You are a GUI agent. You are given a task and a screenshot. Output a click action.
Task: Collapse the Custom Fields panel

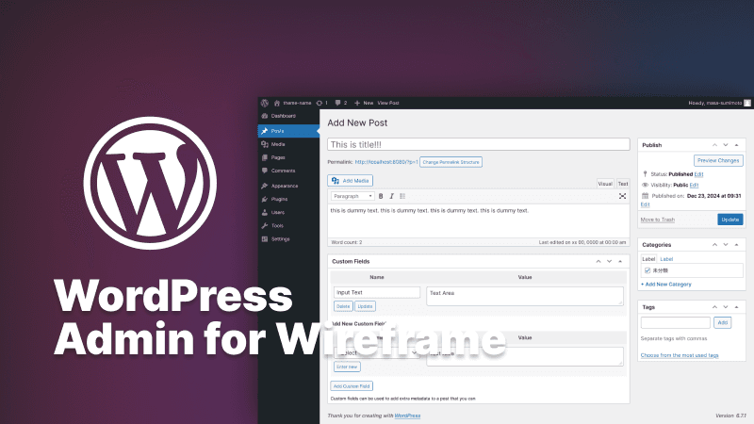click(x=620, y=262)
